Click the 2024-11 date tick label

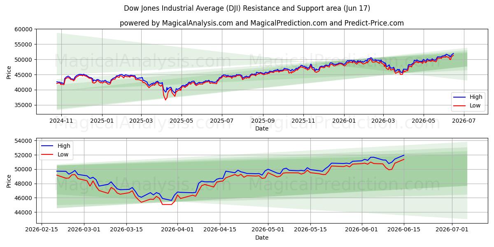[61, 121]
